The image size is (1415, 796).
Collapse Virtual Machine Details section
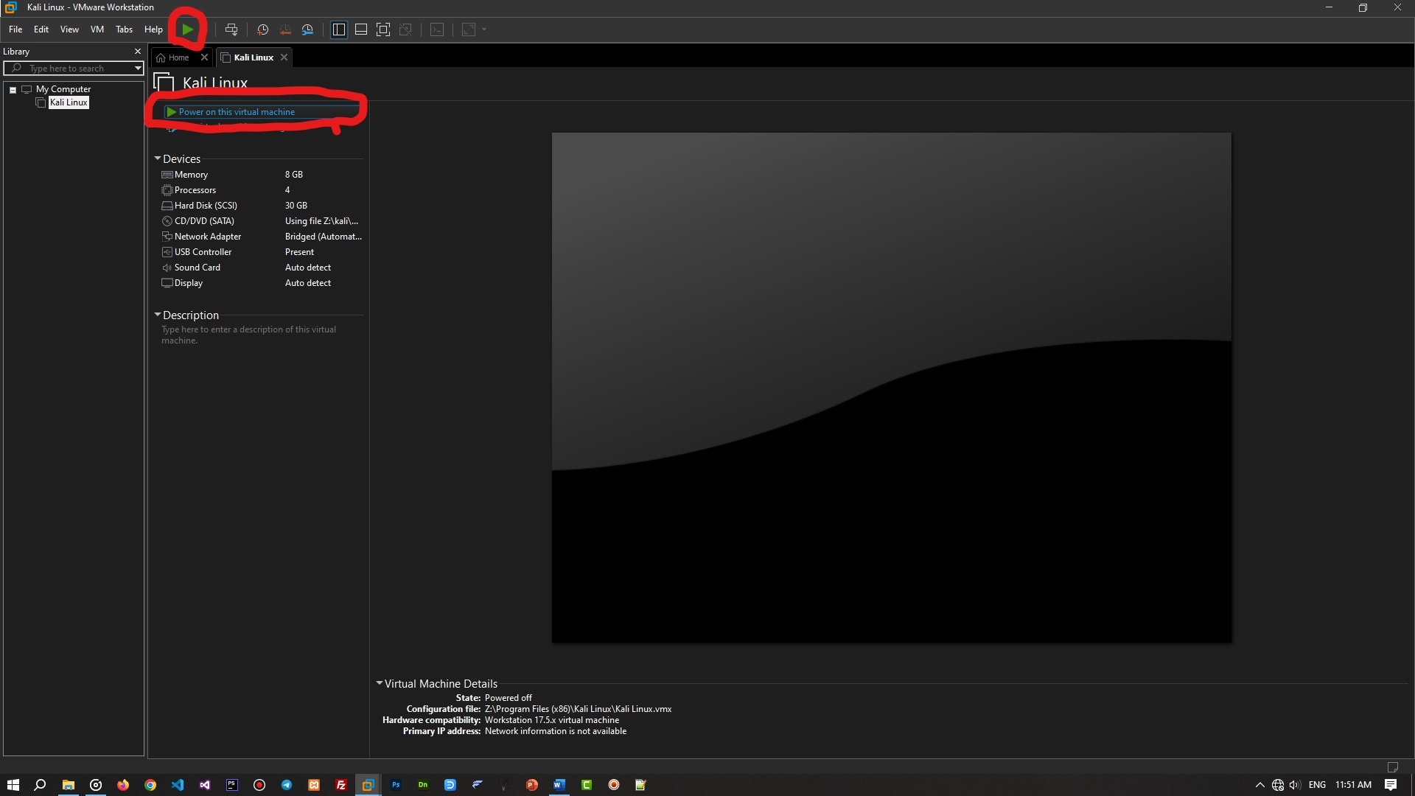380,683
